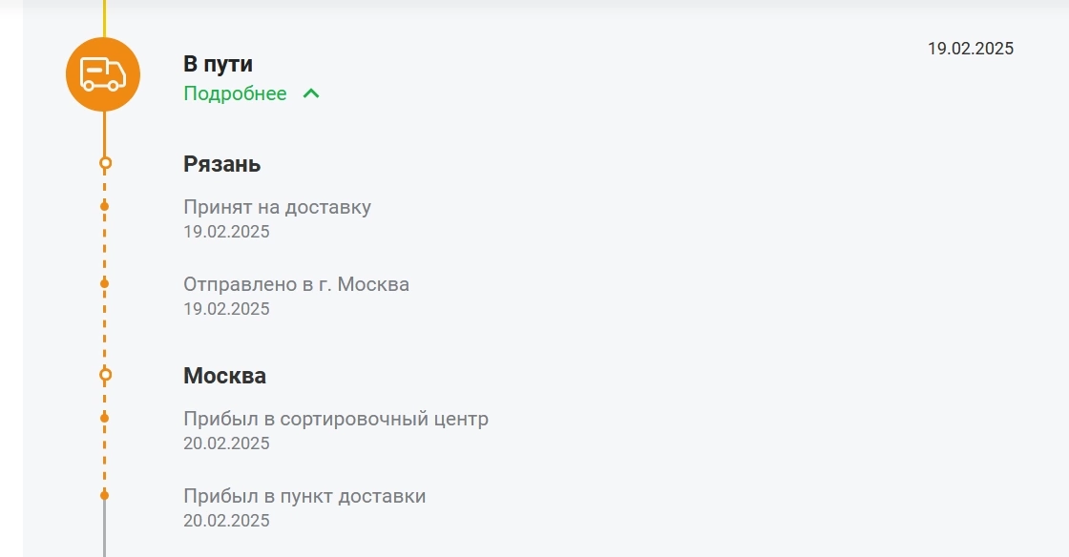This screenshot has width=1069, height=557.
Task: Click the dot beside Отправлено в г. Москва
Action: 104,283
